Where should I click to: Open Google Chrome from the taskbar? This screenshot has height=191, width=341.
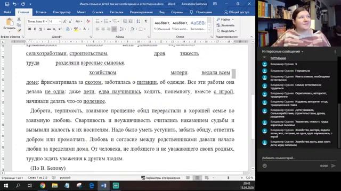[43, 186]
